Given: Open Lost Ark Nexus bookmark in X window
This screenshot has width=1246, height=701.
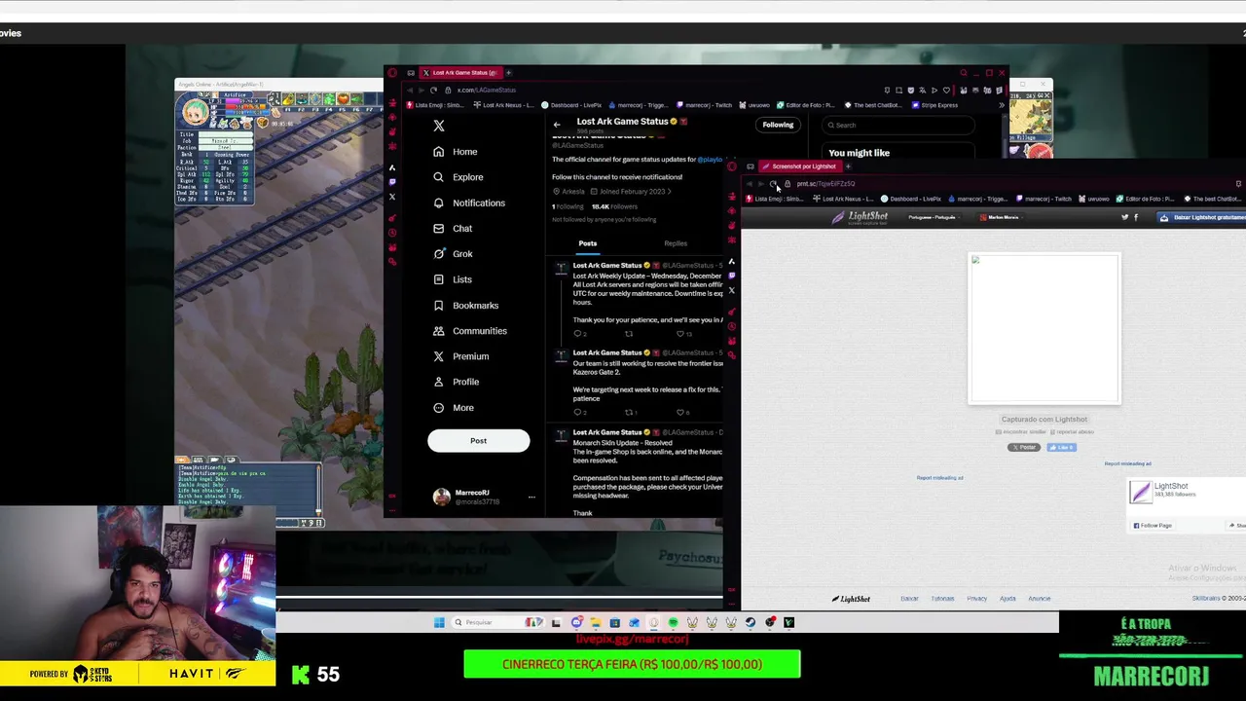Looking at the screenshot, I should [x=504, y=105].
